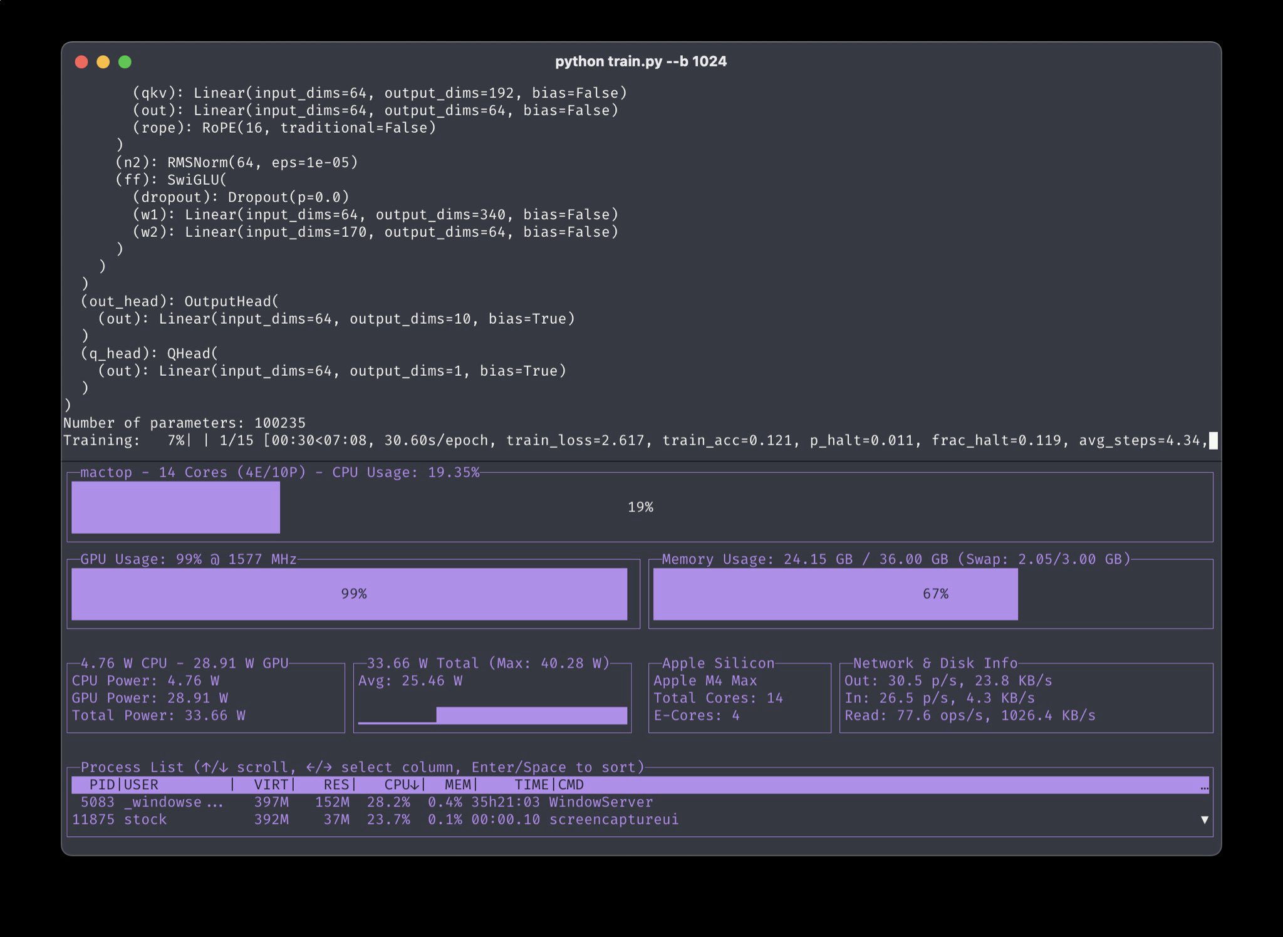Click the window title python train.py
Image resolution: width=1283 pixels, height=937 pixels.
[640, 61]
